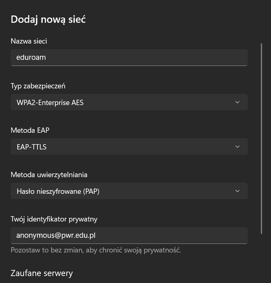Click the chevron in Typ zabezpieczeń dropdown
This screenshot has width=271, height=283.
[237, 102]
